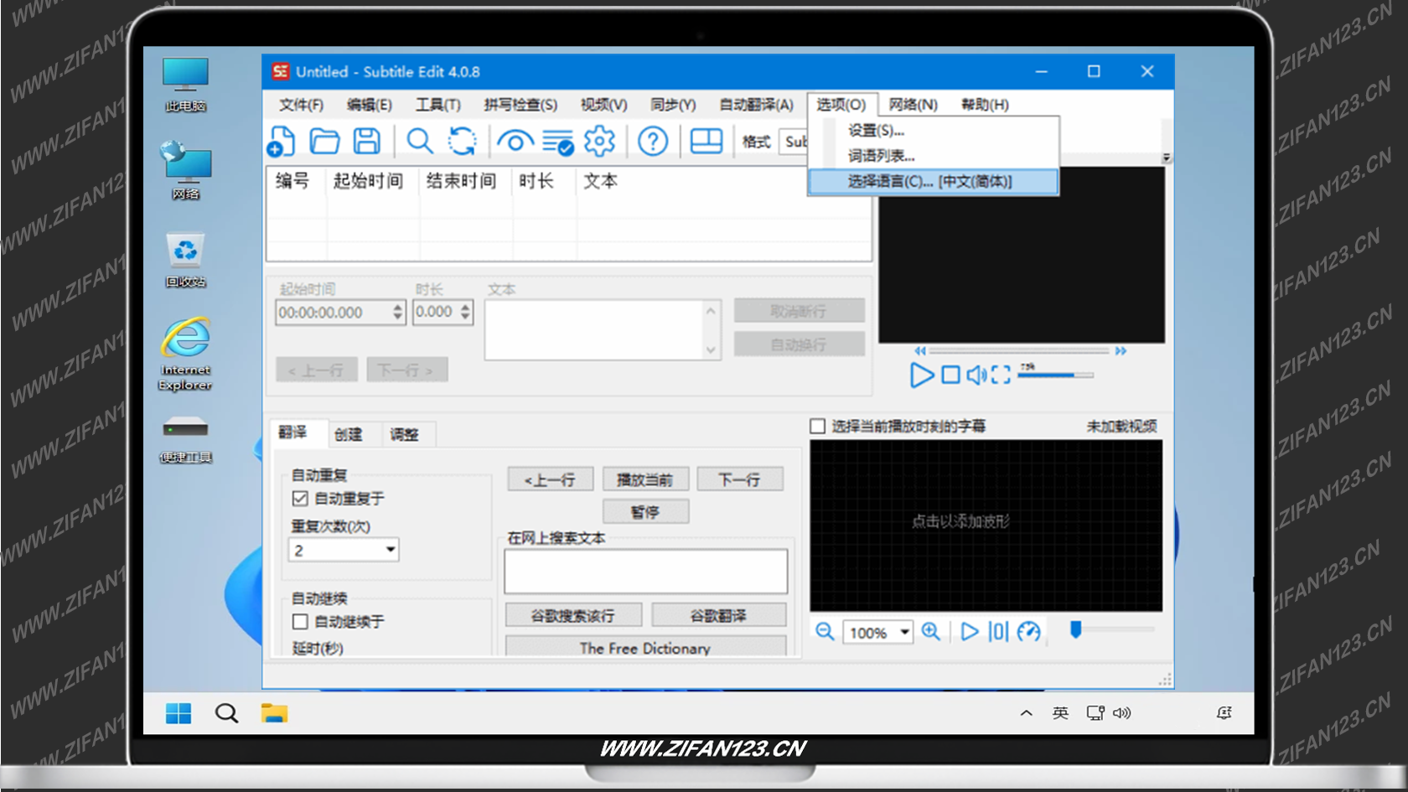Click the Replace arrows icon
1408x792 pixels.
coord(462,142)
